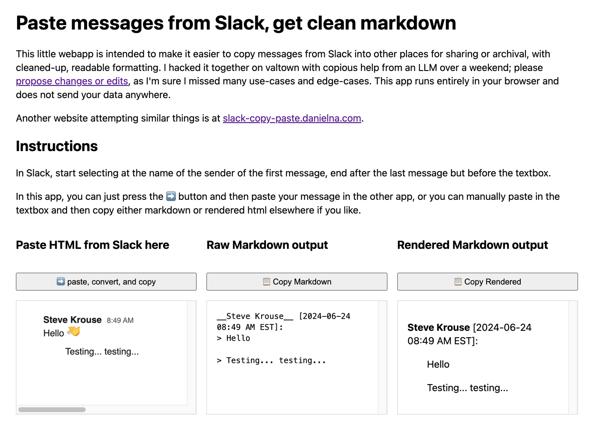
Task: Click the arrow icon on the paste button
Action: click(61, 281)
